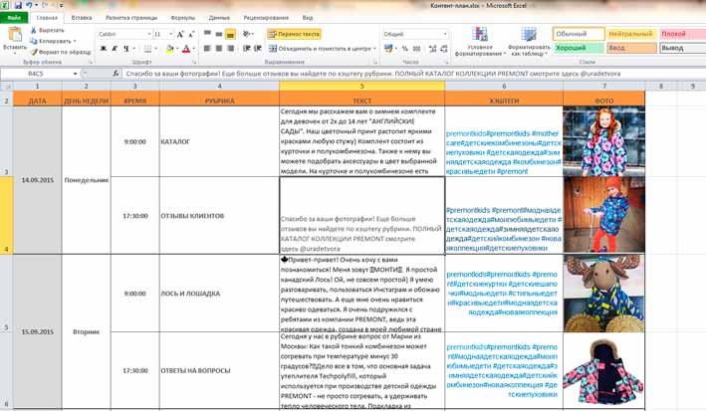Apply yellow fill color to cell

(169, 48)
